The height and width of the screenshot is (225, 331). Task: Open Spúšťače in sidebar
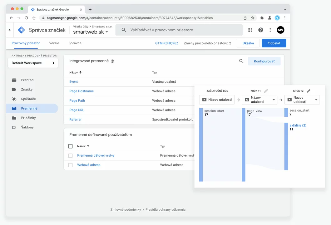pos(32,99)
